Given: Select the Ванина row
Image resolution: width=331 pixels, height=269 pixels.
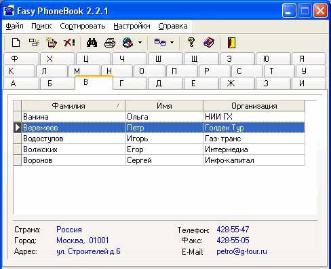Looking at the screenshot, I should click(x=159, y=117).
